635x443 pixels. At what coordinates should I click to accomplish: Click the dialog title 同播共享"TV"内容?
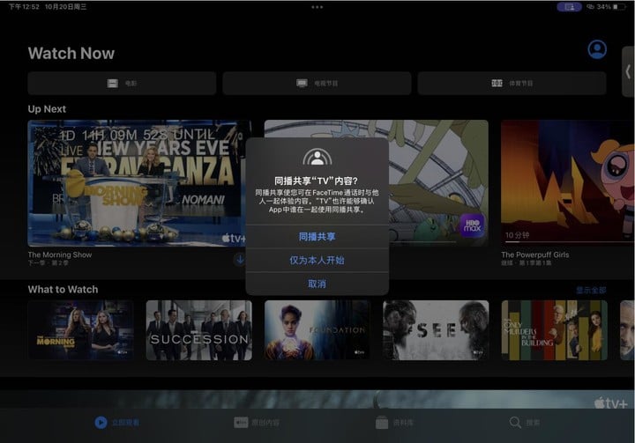(317, 181)
